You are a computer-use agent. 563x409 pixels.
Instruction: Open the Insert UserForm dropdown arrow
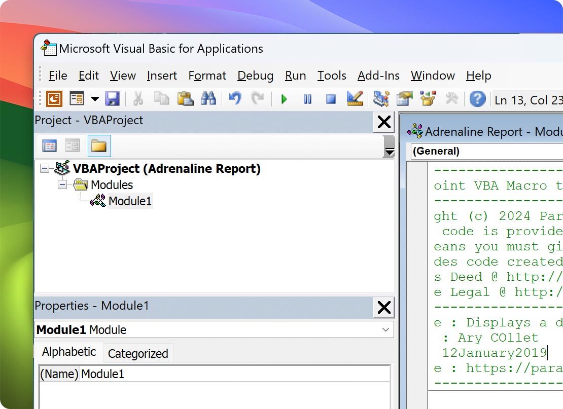pyautogui.click(x=95, y=99)
